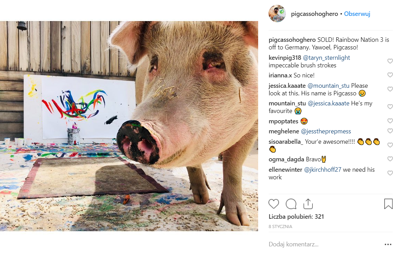399x255 pixels.
Task: Like ogma_dagda's Bravo comment
Action: 390,159
